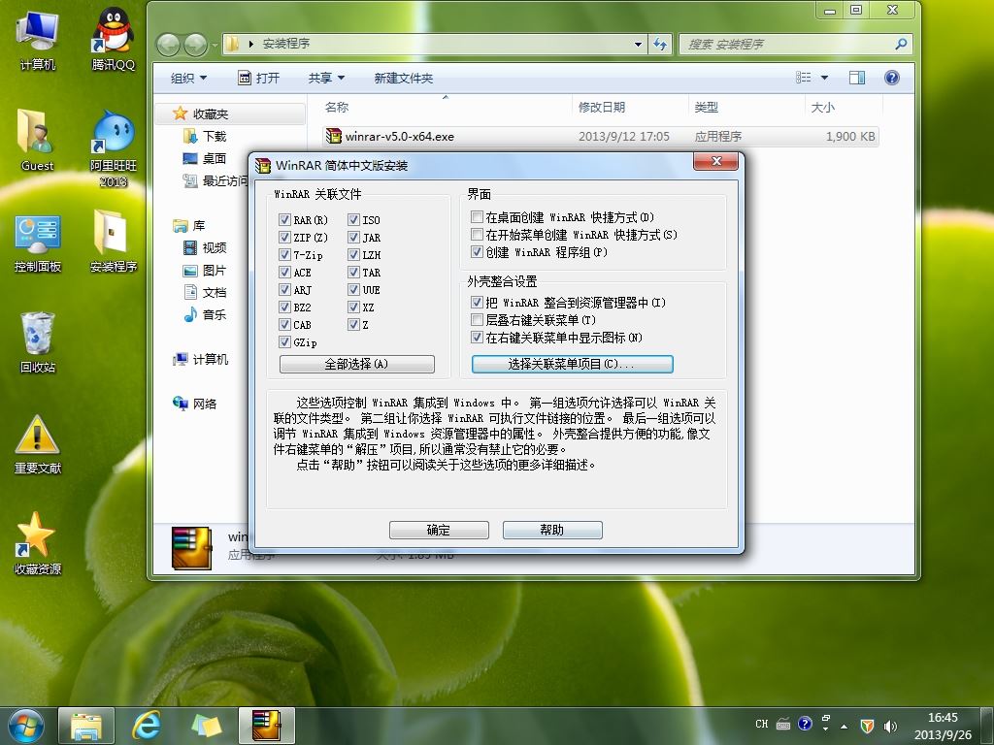Click the CH language indicator in tray
This screenshot has height=745, width=994.
pyautogui.click(x=762, y=724)
